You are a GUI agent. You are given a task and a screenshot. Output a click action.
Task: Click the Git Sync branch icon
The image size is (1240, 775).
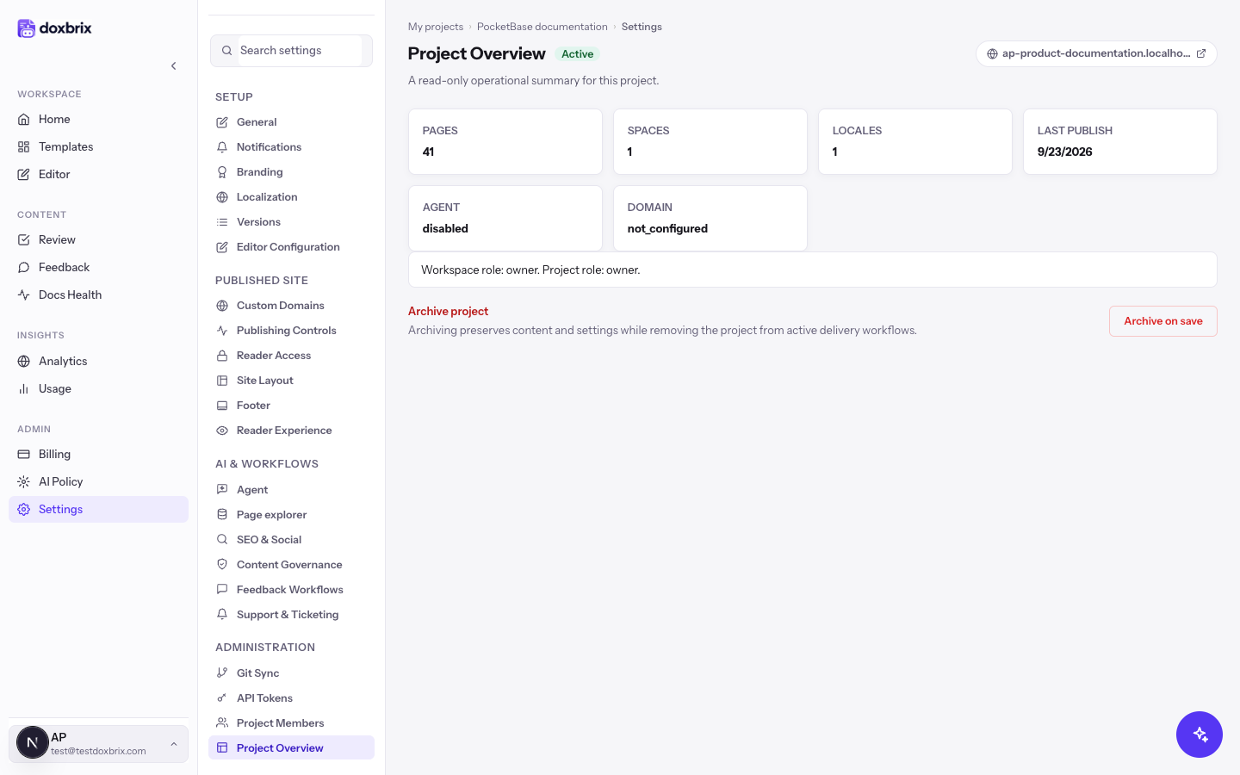tap(222, 673)
